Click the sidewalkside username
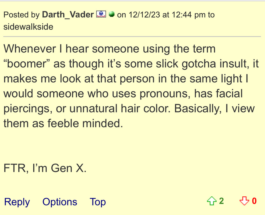The width and height of the screenshot is (265, 215). (29, 27)
